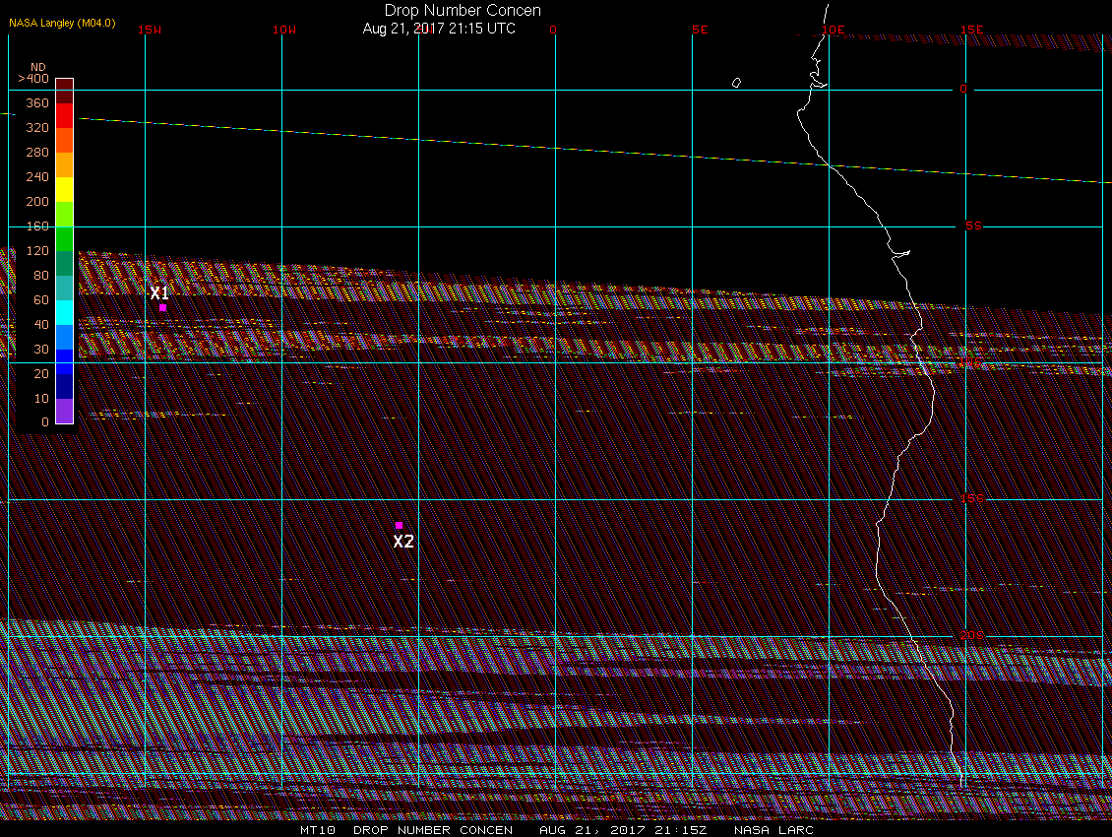Click the red 360 legend swatch
This screenshot has width=1112, height=837.
pyautogui.click(x=65, y=115)
